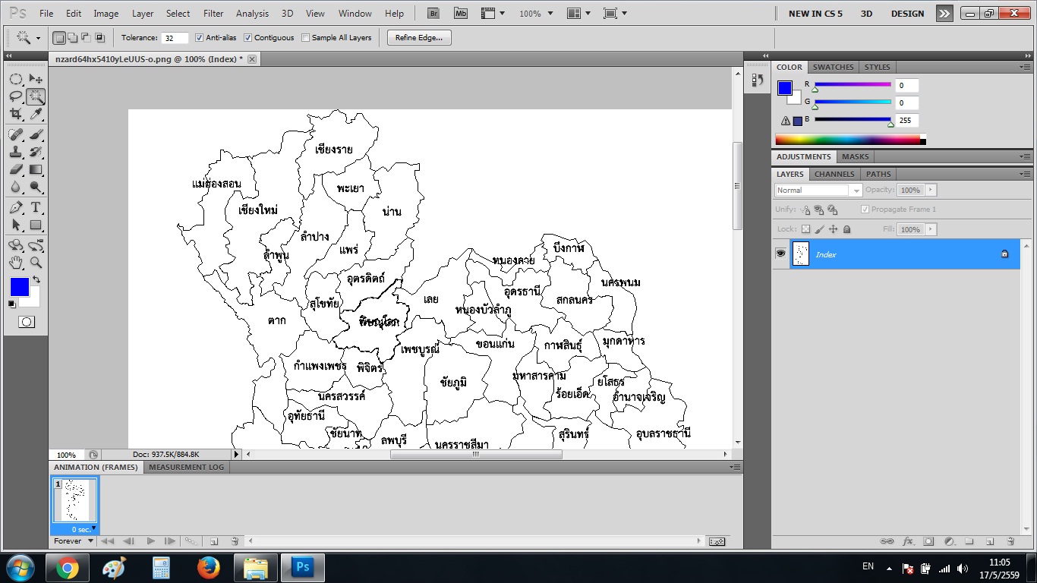Viewport: 1037px width, 583px height.
Task: Disable the Contiguous option
Action: [x=247, y=38]
